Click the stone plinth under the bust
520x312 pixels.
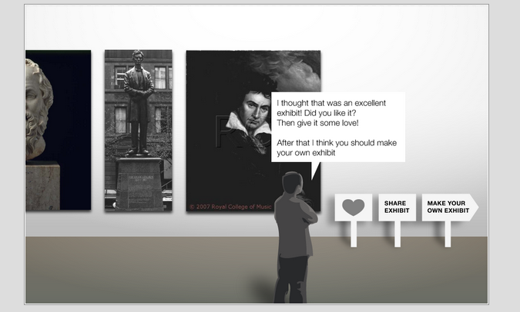(x=42, y=185)
